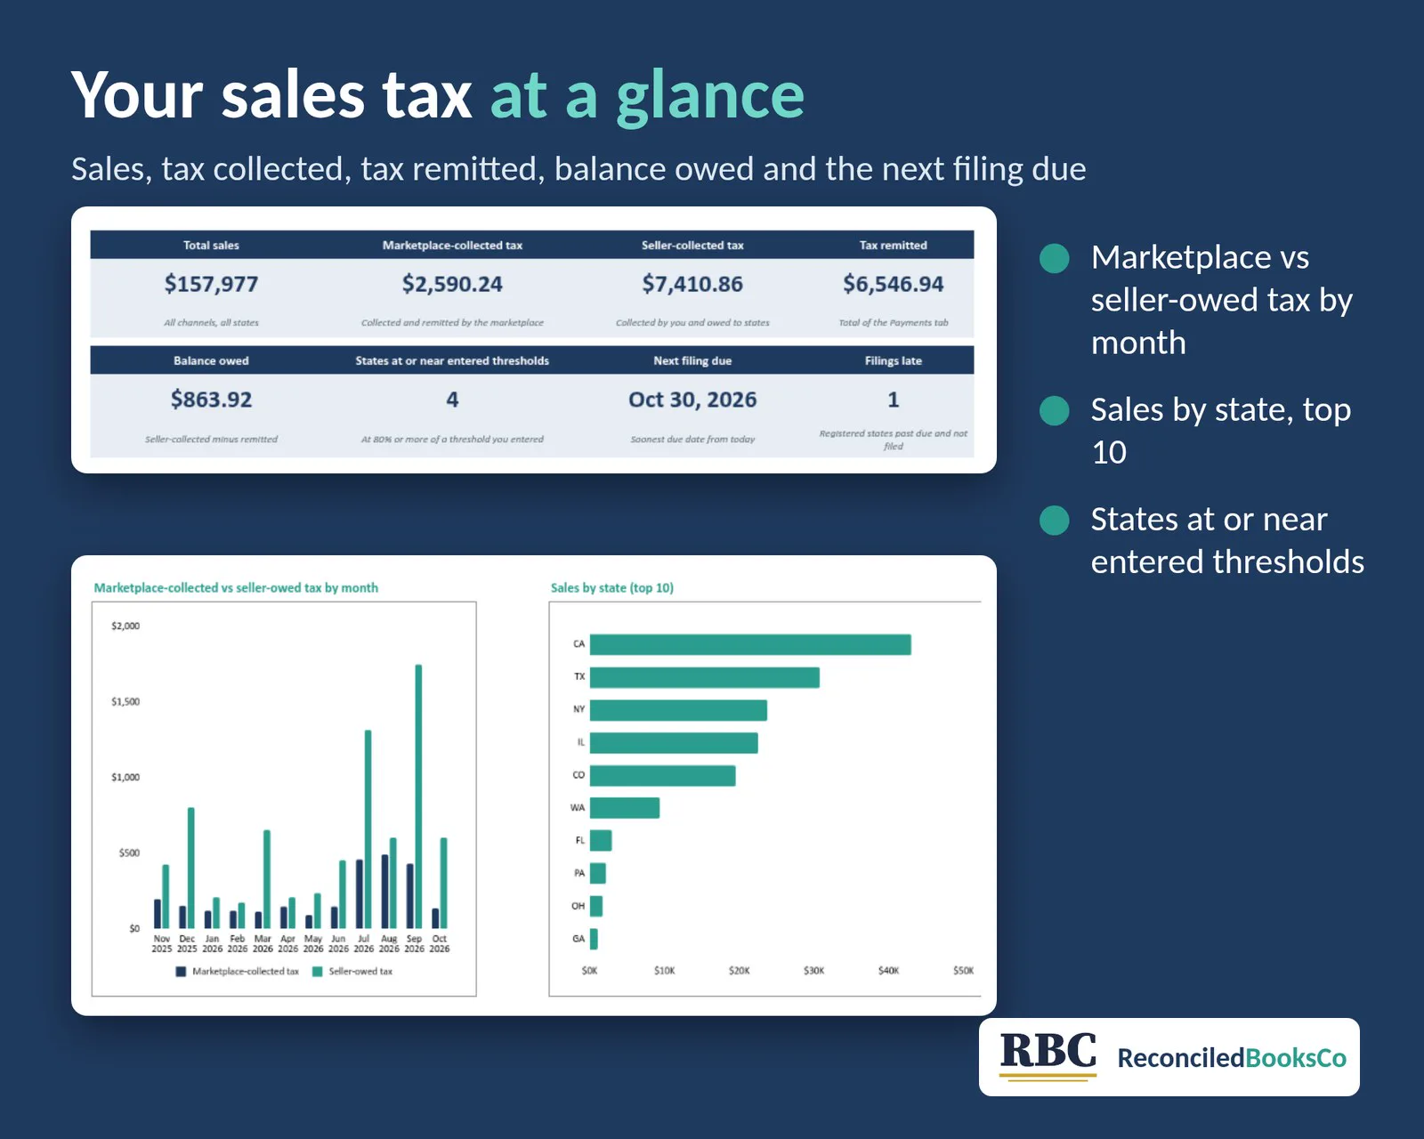Click the thresholds count value 4

452,400
